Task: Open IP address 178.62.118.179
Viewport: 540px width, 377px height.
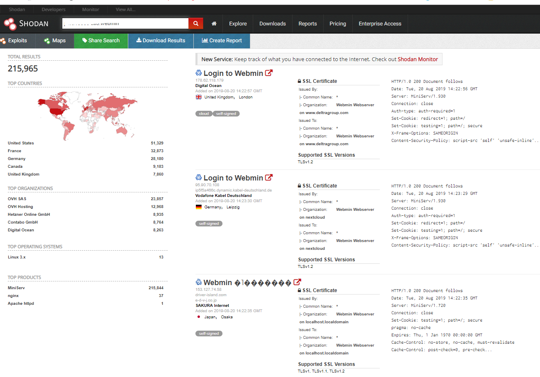Action: [209, 80]
